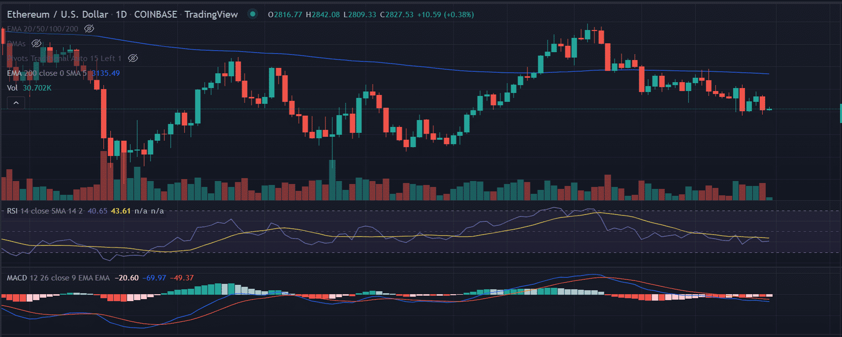842x337 pixels.
Task: Click the MACD histogram value -20.60
Action: click(127, 278)
